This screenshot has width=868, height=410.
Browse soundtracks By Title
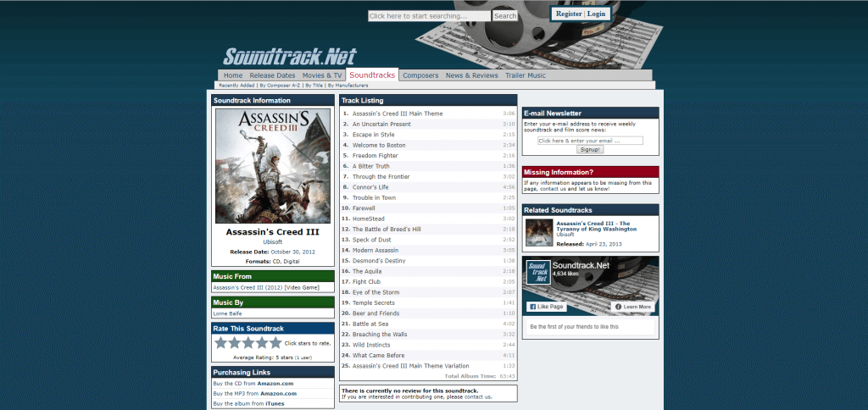click(x=314, y=86)
